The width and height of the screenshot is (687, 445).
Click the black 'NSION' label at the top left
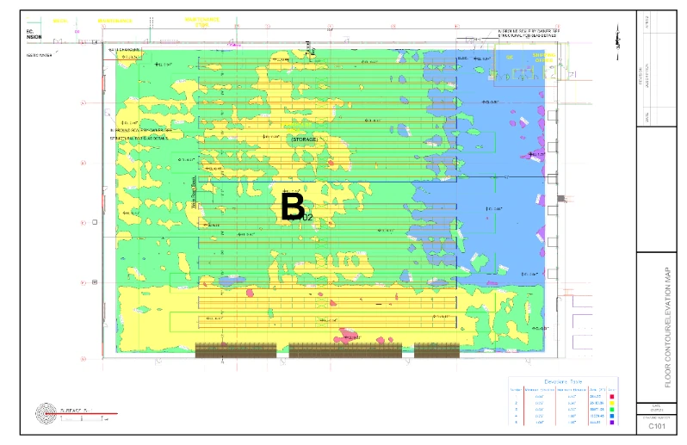[34, 37]
